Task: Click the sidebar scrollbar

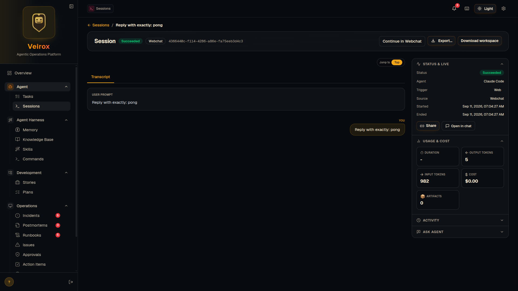Action: pyautogui.click(x=76, y=152)
